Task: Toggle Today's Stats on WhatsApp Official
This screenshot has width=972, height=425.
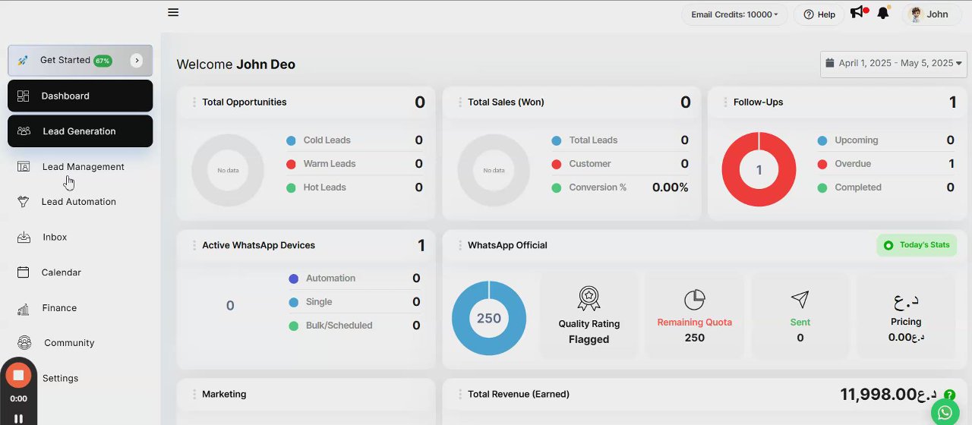Action: 917,245
